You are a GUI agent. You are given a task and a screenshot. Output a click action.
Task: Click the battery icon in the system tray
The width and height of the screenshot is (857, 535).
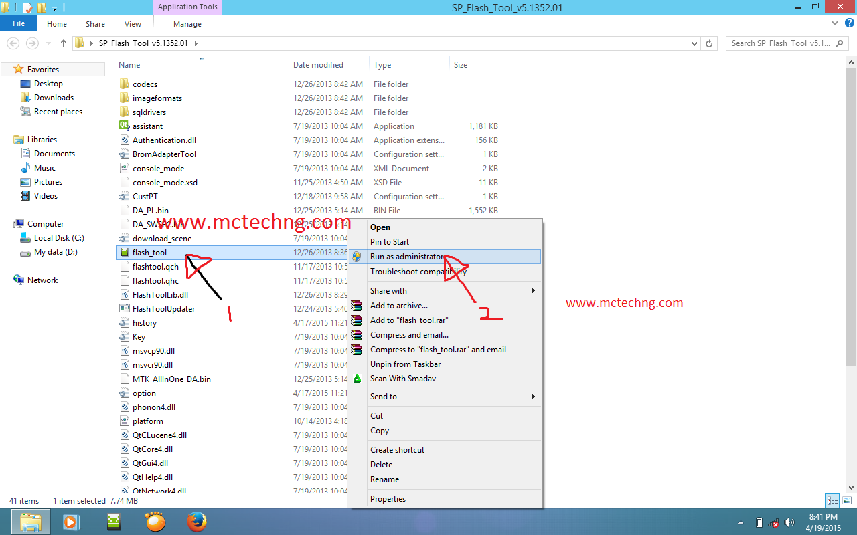click(x=759, y=522)
